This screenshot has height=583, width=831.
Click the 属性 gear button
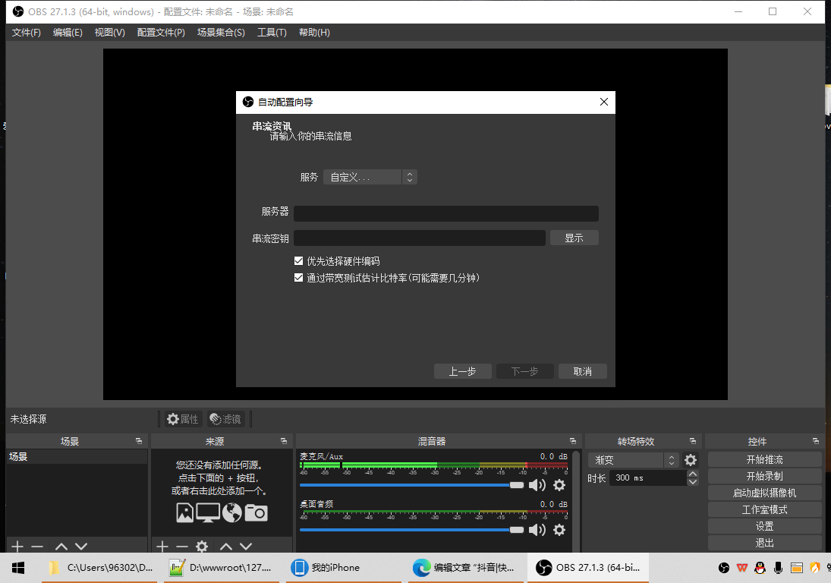(x=182, y=419)
